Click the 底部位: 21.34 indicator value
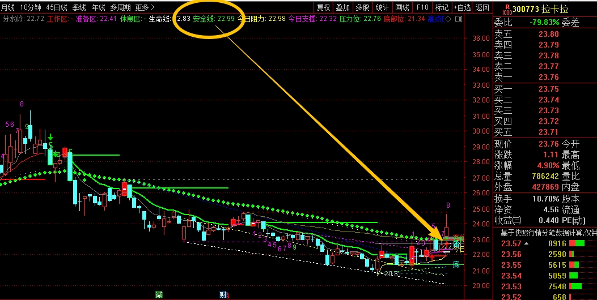Viewport: 597px width, 300px height. coord(404,19)
